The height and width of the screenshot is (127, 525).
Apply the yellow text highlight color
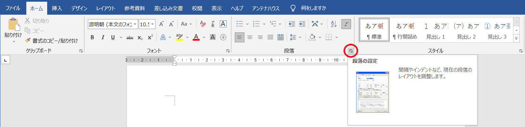click(x=179, y=37)
